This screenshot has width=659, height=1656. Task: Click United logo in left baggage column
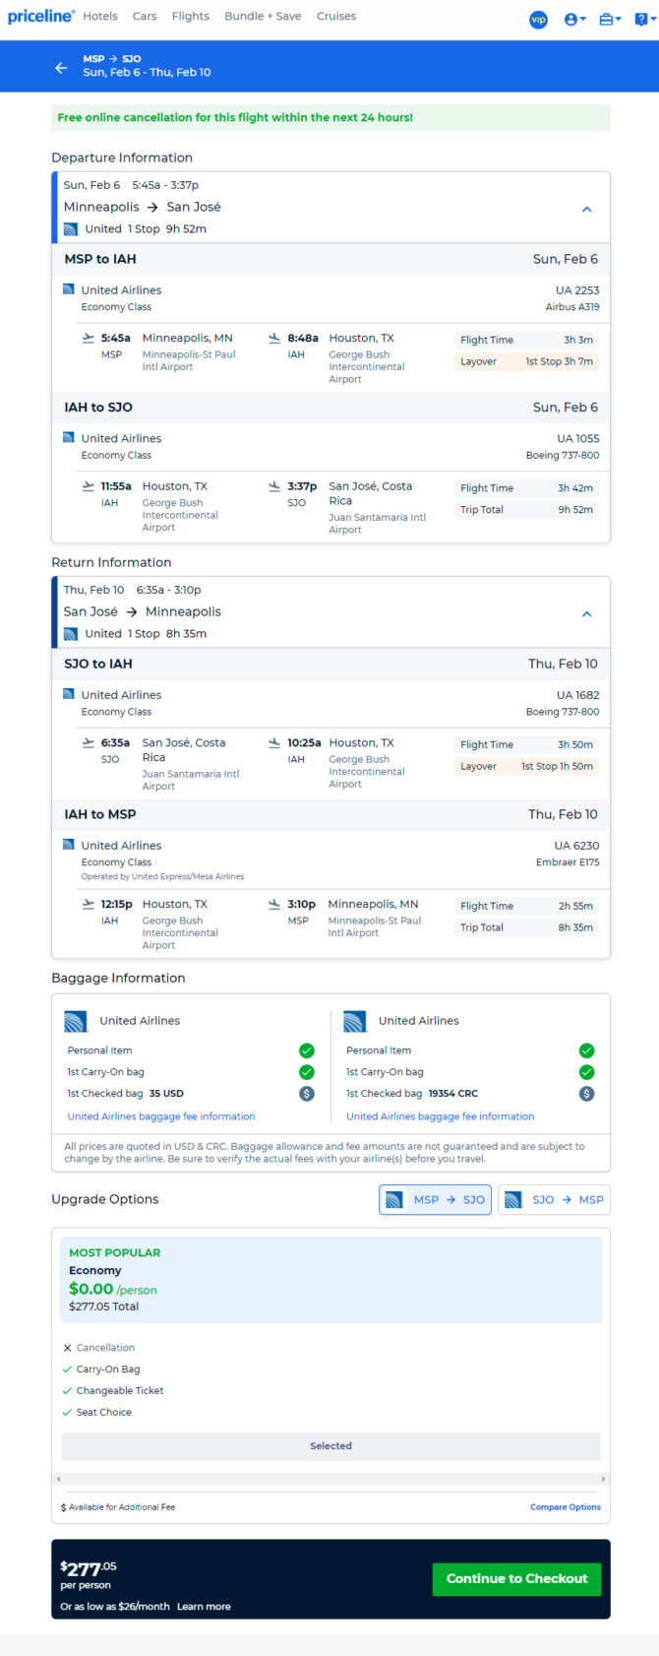(x=76, y=1021)
